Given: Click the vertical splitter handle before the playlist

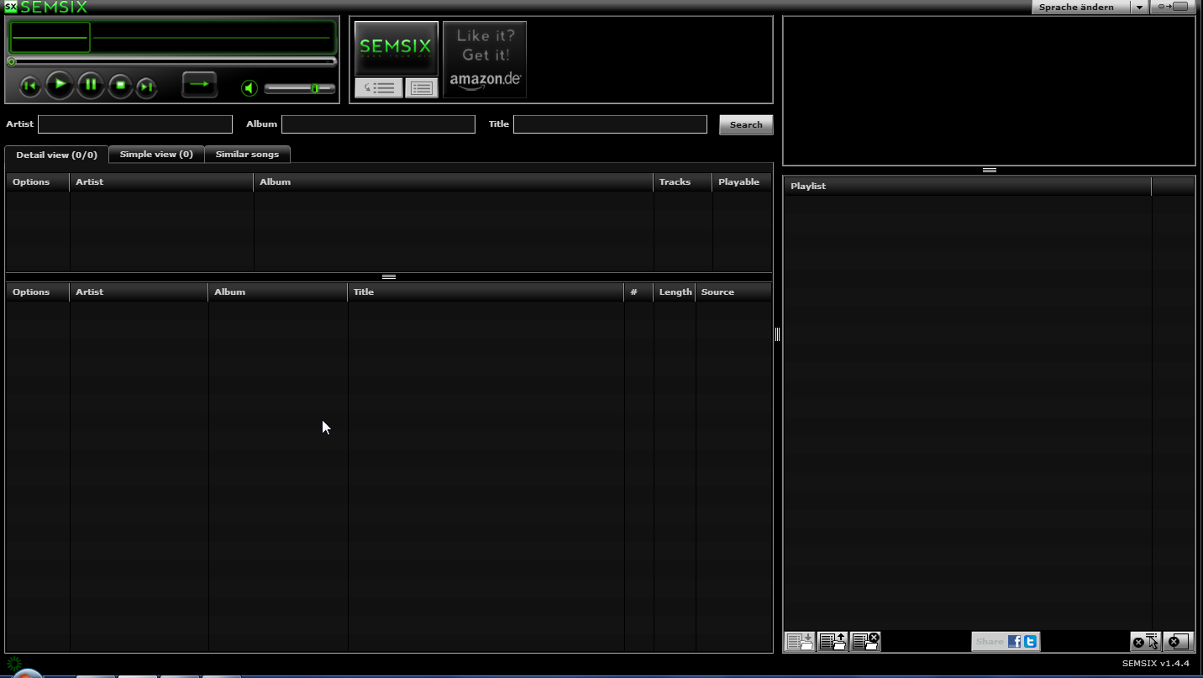Looking at the screenshot, I should tap(777, 334).
